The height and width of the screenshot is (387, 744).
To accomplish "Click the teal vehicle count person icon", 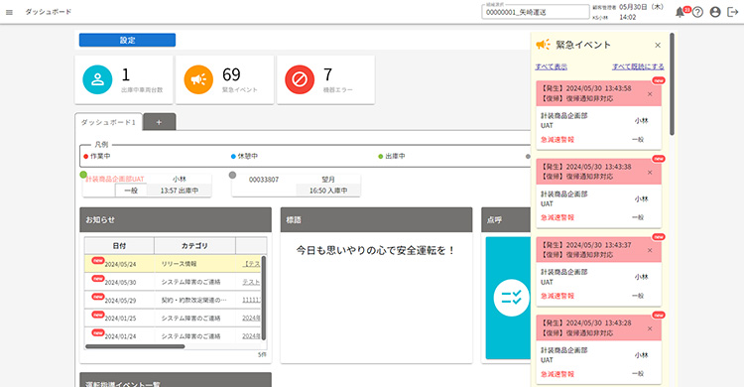I will point(97,79).
